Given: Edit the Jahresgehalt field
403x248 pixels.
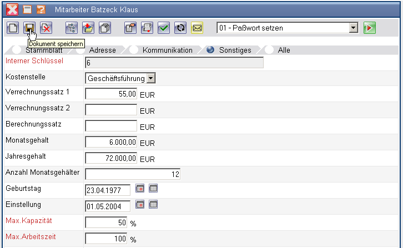Looking at the screenshot, I should pos(111,158).
